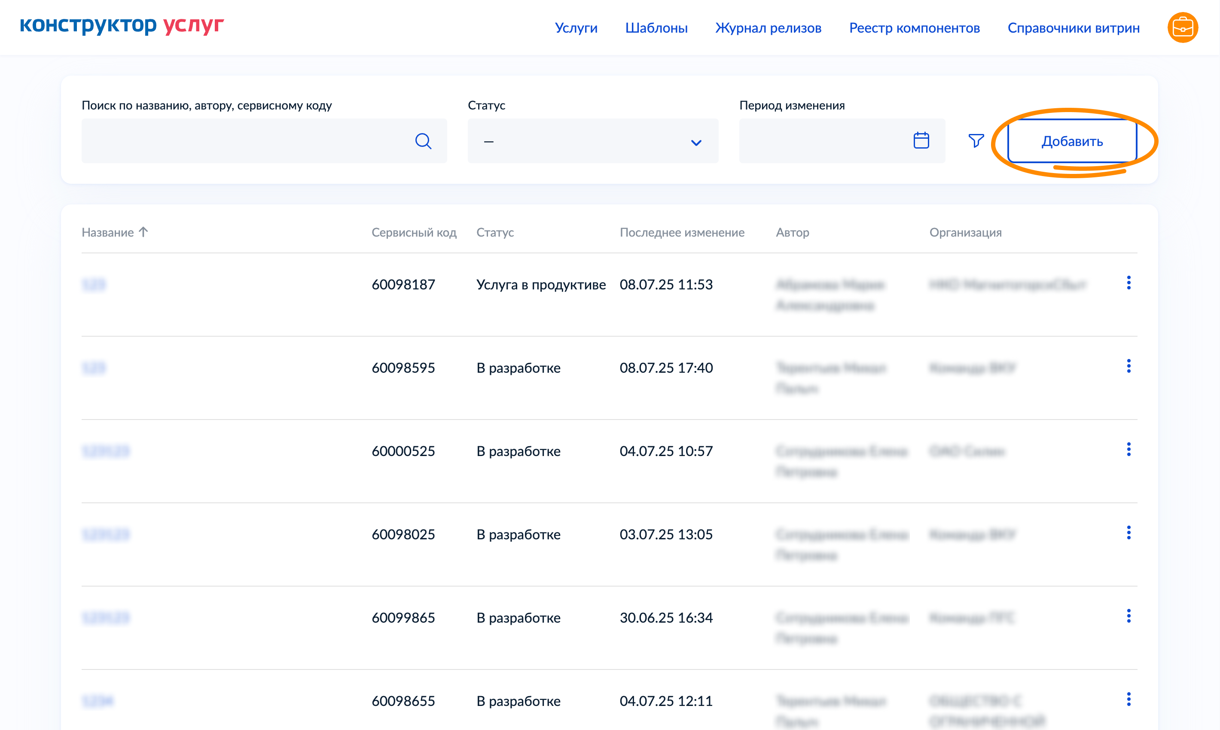This screenshot has width=1220, height=730.
Task: Open actions menu for service 60098187
Action: click(x=1128, y=283)
